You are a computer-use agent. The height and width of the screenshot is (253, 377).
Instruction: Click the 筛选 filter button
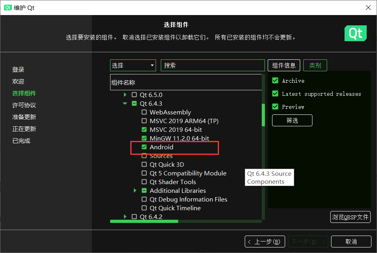pyautogui.click(x=292, y=120)
